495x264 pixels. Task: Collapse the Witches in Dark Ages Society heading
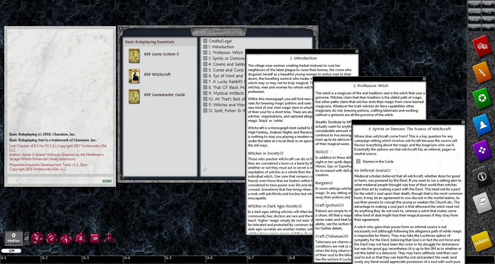tap(300, 206)
